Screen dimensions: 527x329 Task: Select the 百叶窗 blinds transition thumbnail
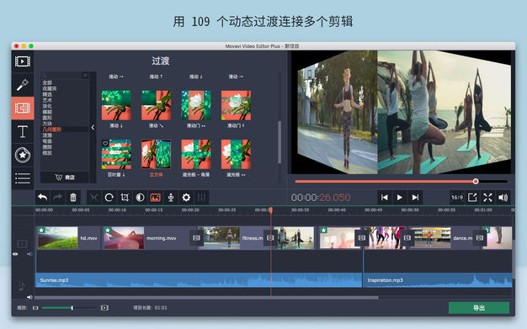[116, 154]
